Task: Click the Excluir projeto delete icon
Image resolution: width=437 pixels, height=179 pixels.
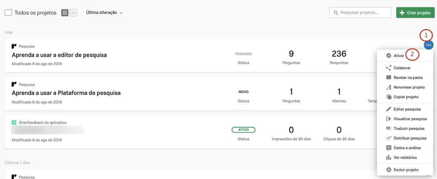Action: (x=389, y=170)
